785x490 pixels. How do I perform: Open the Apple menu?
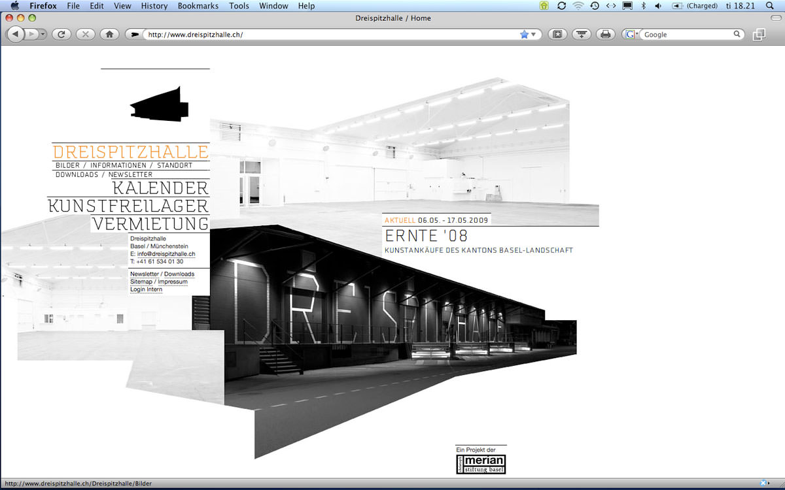click(x=14, y=6)
